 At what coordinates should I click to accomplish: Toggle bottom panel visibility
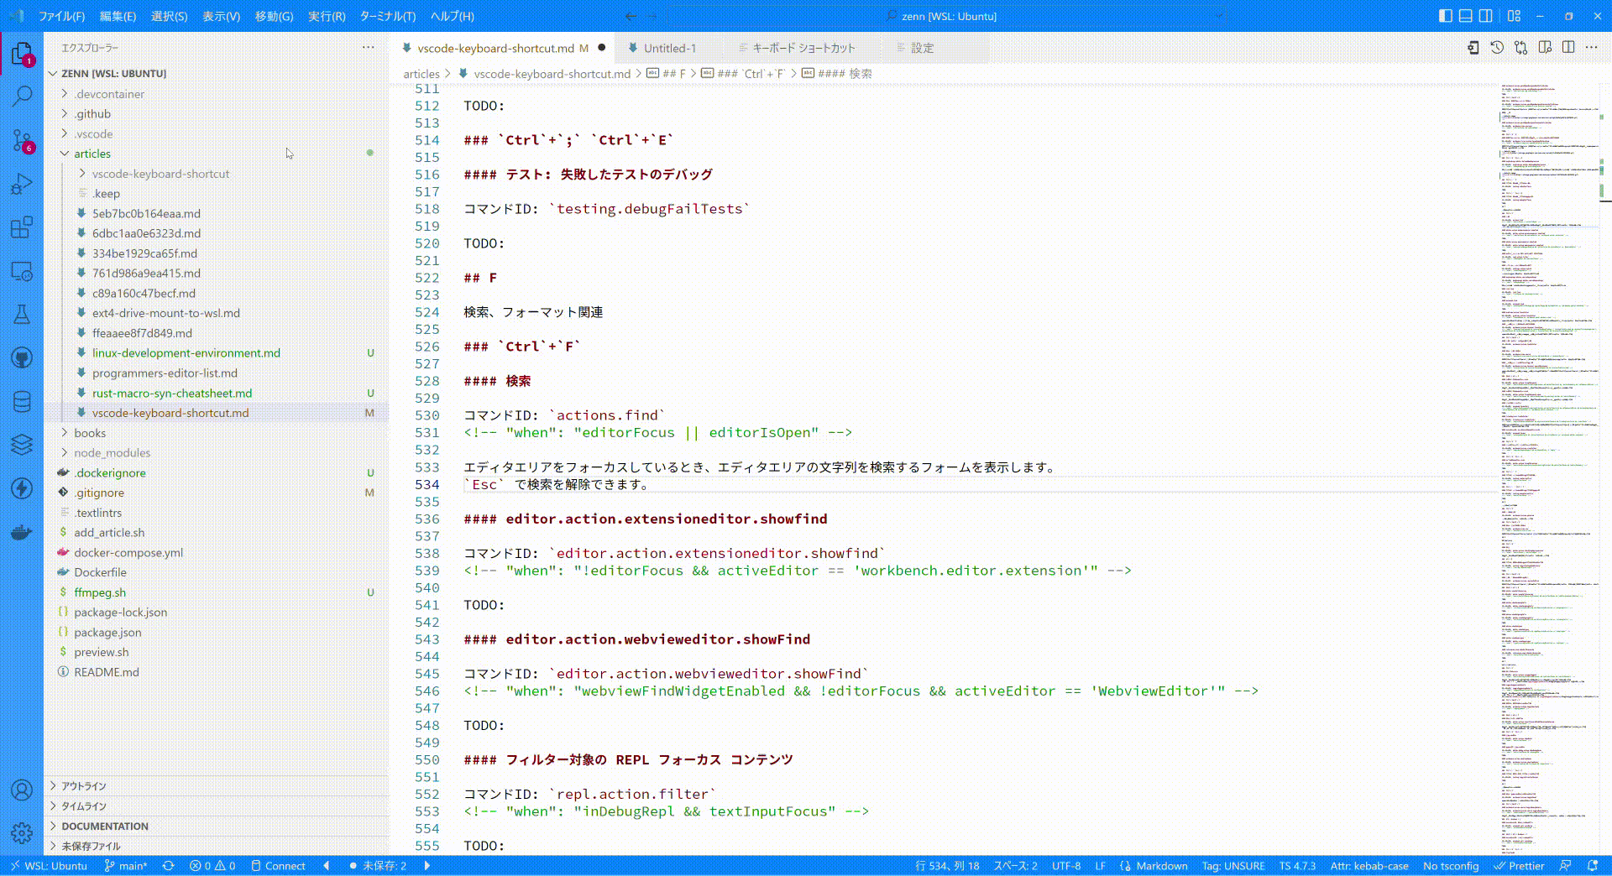[x=1465, y=16]
